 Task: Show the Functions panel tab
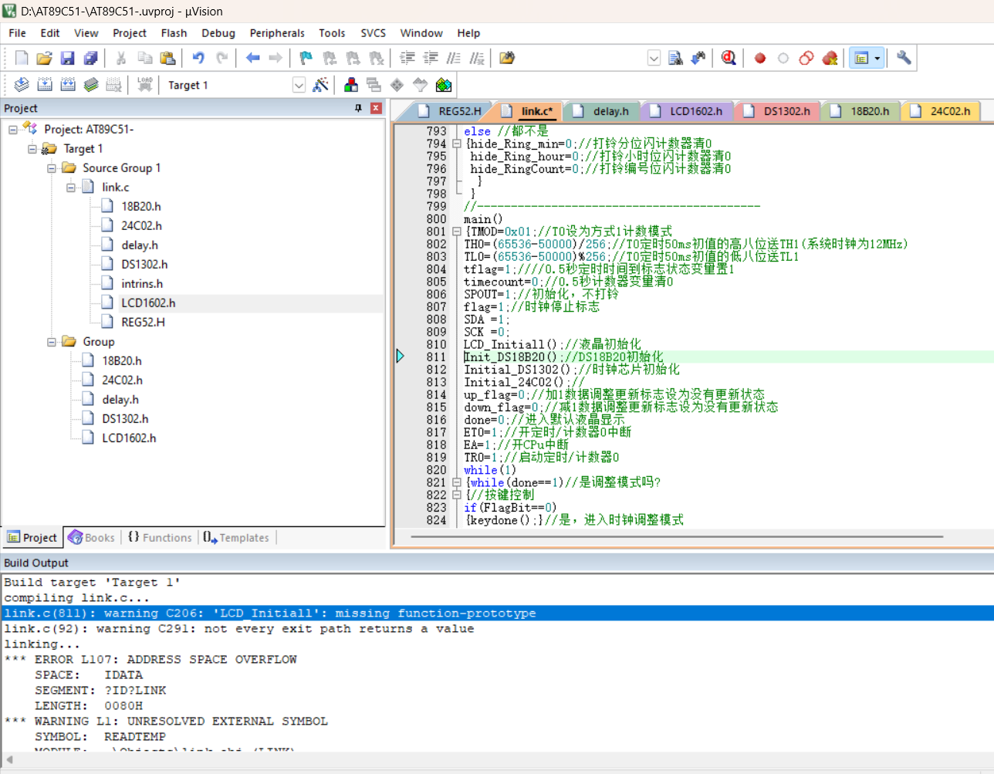coord(160,538)
